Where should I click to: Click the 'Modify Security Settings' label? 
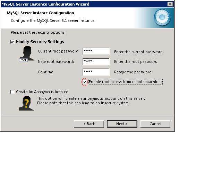coord(40,42)
